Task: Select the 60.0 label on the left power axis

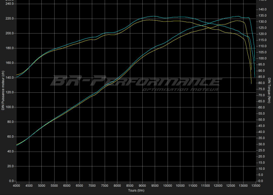Action: pyautogui.click(x=10, y=137)
